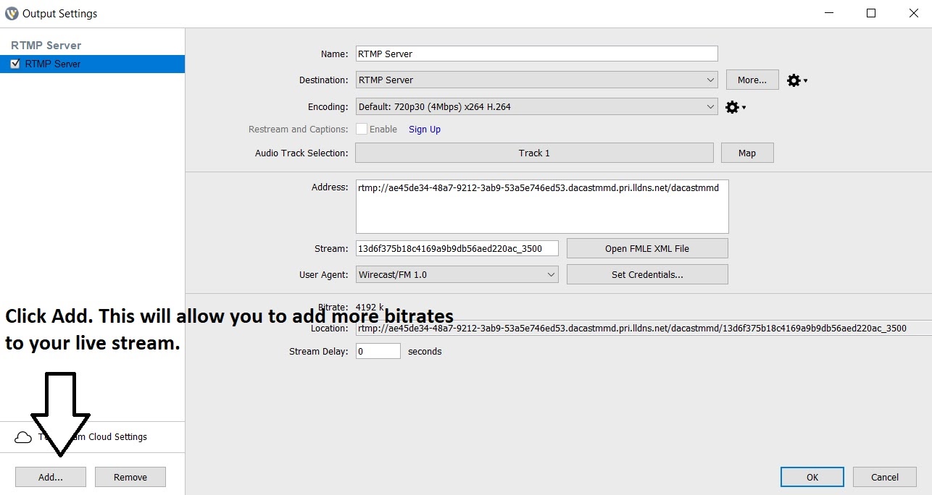The height and width of the screenshot is (495, 932).
Task: Uncheck the RTMP Server checkbox in sidebar
Action: click(x=15, y=64)
